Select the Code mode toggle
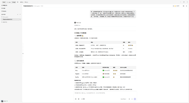 click(9, 2)
